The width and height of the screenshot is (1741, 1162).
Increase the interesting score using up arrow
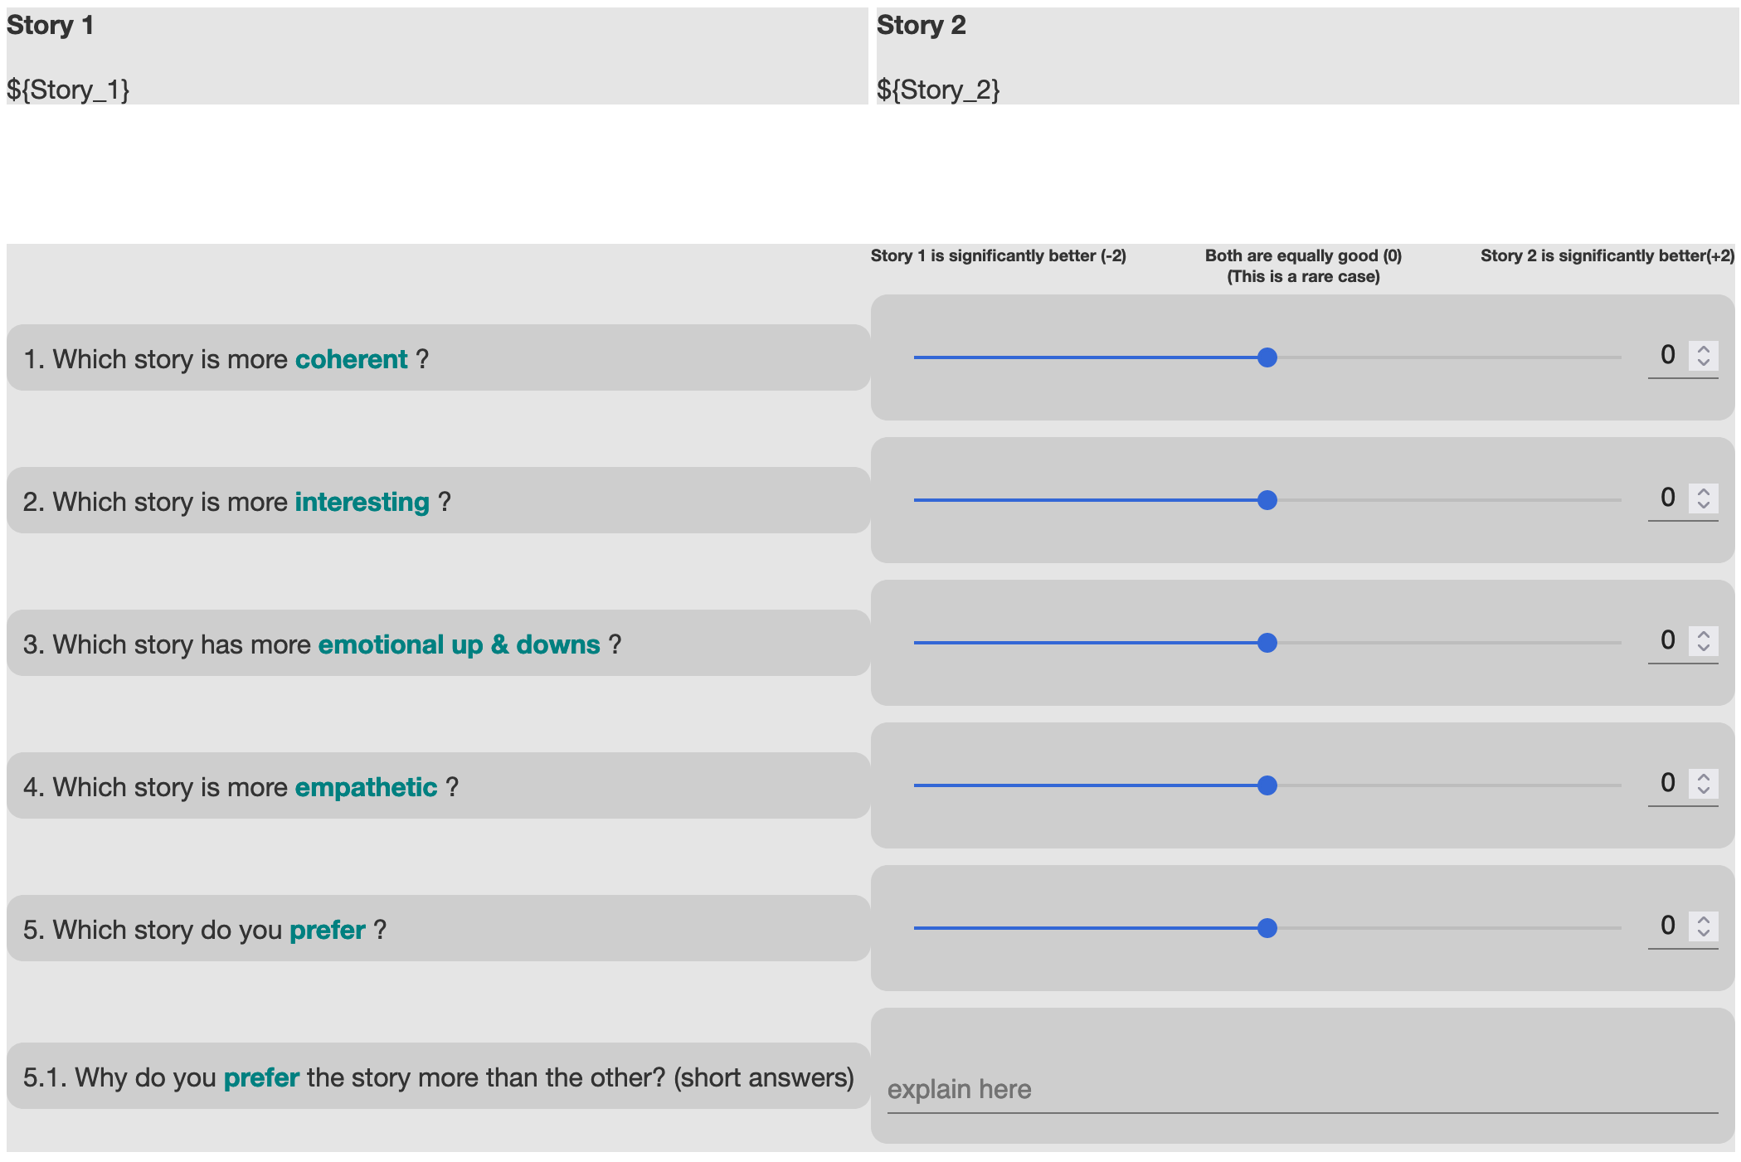click(x=1703, y=492)
